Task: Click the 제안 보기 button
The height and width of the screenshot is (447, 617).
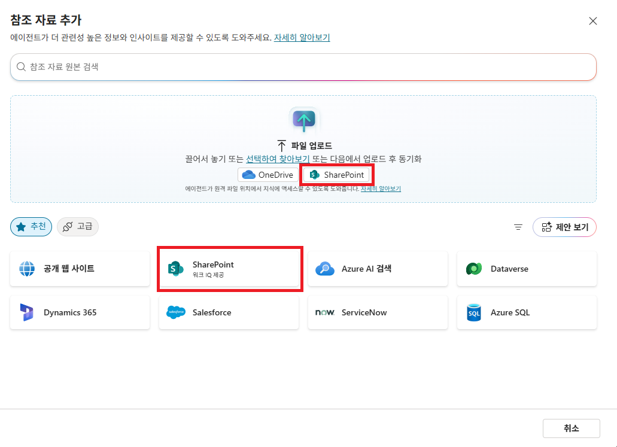Action: point(564,227)
